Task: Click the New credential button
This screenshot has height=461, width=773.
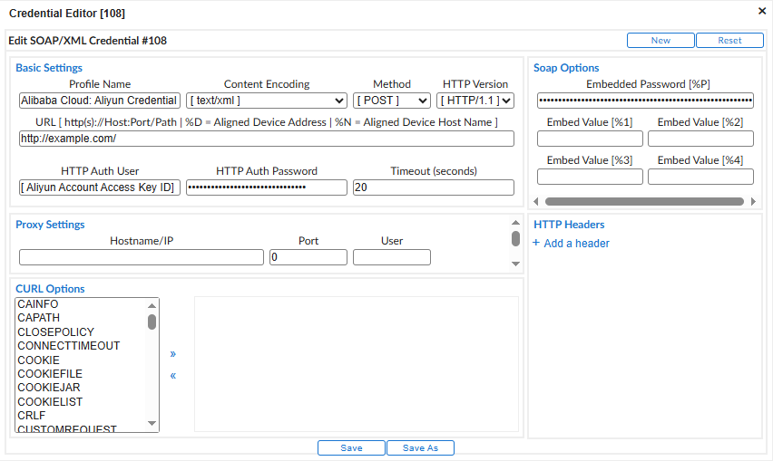Action: pyautogui.click(x=660, y=41)
